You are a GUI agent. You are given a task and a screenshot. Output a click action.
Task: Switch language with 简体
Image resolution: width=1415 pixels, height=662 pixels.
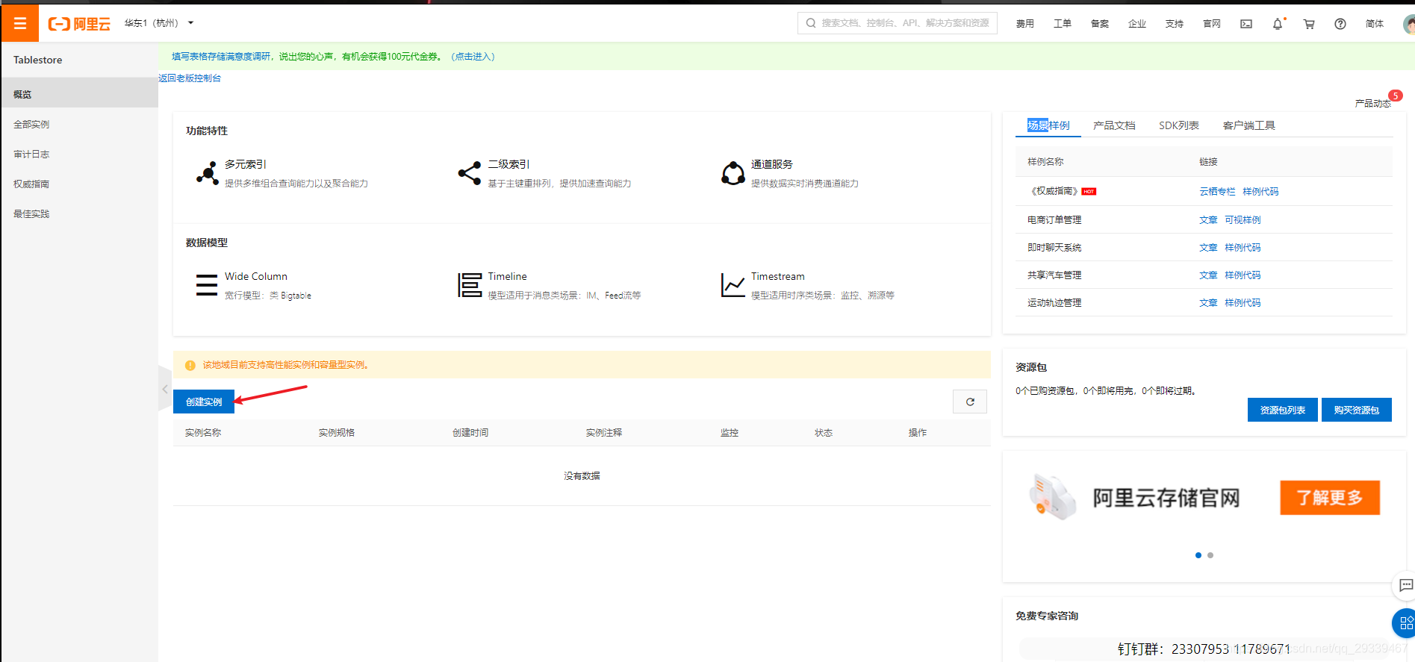(1375, 24)
